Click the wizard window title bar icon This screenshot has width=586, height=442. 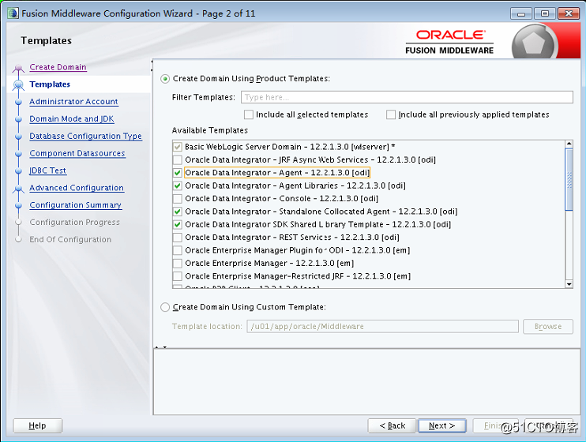[x=13, y=13]
